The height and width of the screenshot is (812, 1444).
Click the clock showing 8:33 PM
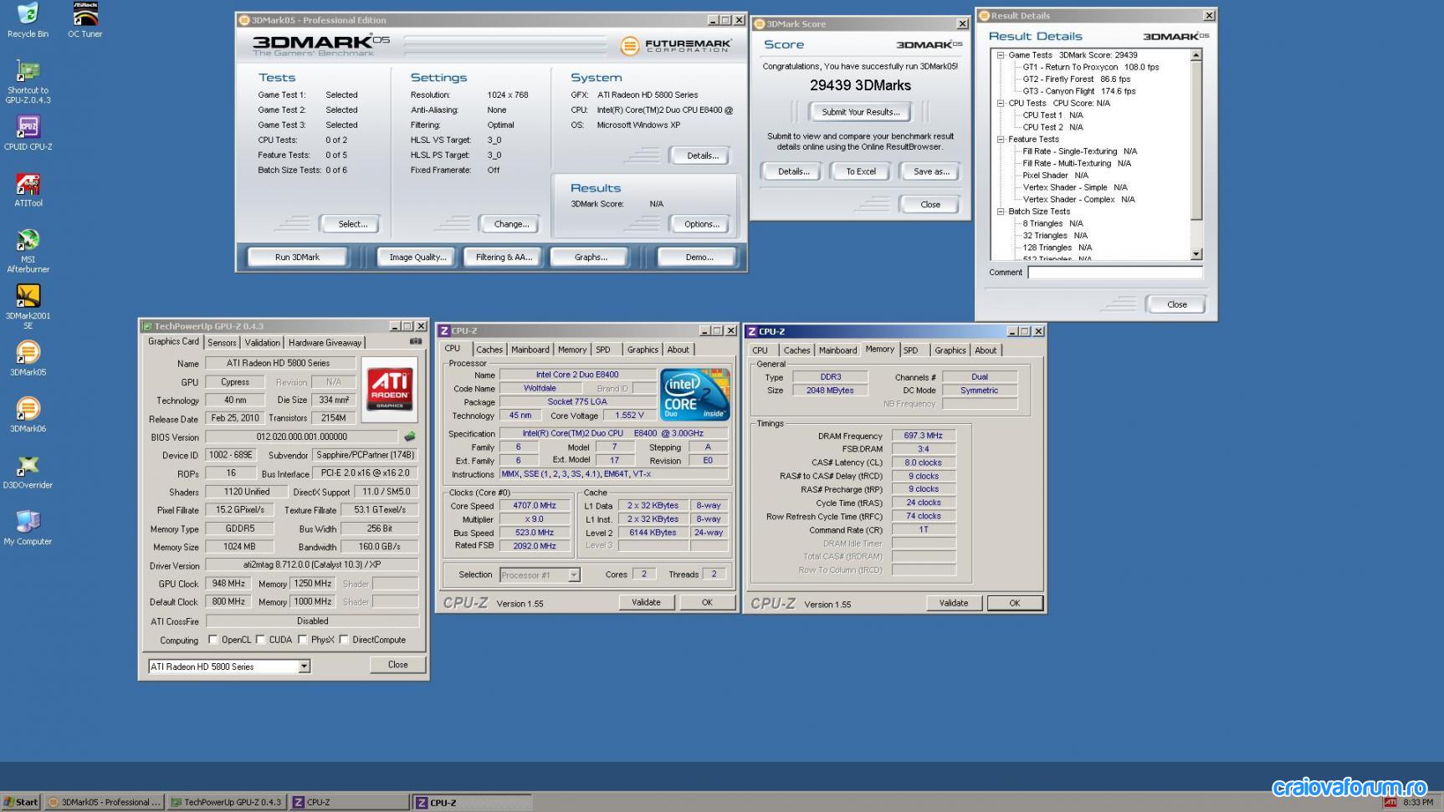coord(1418,802)
